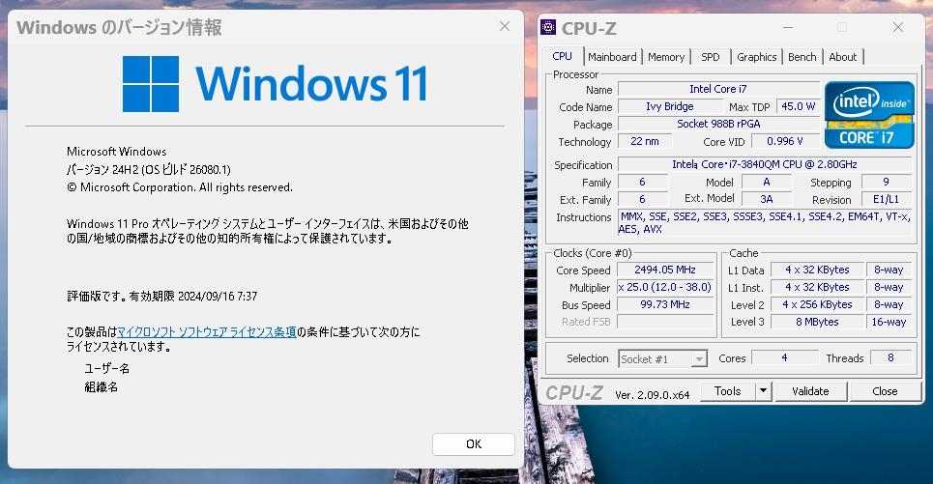Click the Level 3 cache '8 MBytes'

(817, 322)
